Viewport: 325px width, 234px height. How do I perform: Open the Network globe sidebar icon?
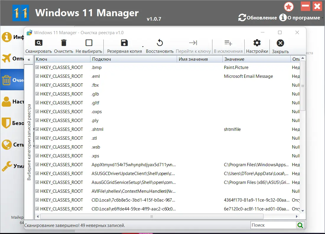click(x=6, y=144)
